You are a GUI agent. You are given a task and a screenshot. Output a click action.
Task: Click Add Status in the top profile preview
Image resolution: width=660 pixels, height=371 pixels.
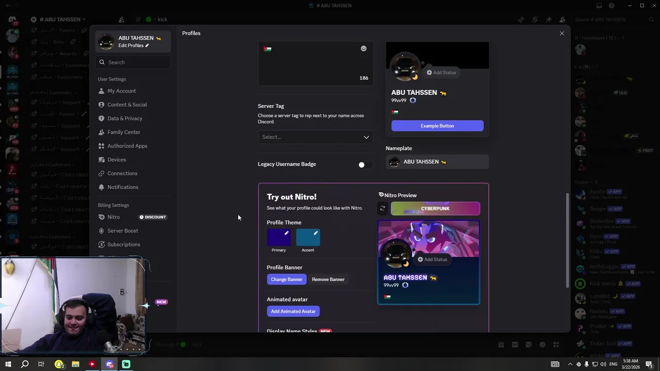[x=441, y=73]
